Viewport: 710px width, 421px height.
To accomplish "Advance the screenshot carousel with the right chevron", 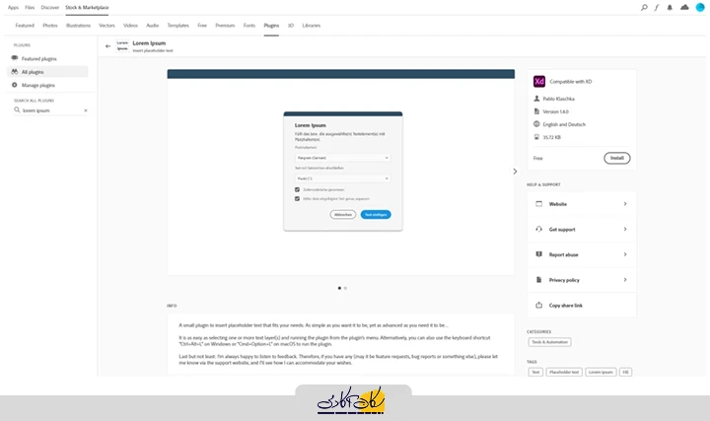I will 515,172.
